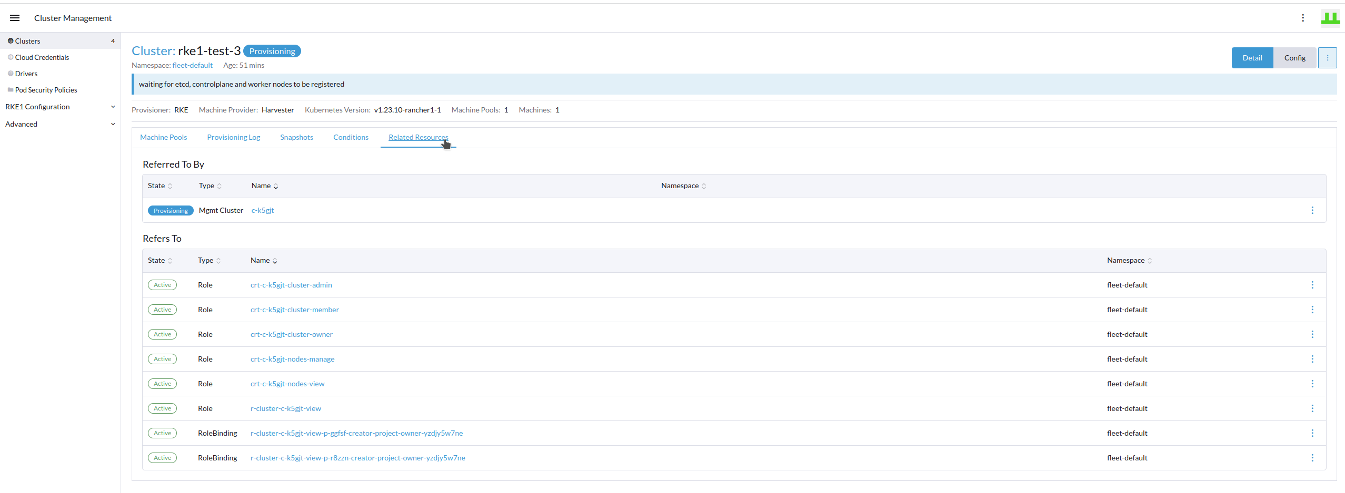Viewport: 1345px width, 493px height.
Task: Click the Cluster: breadcrumb link
Action: pyautogui.click(x=153, y=51)
